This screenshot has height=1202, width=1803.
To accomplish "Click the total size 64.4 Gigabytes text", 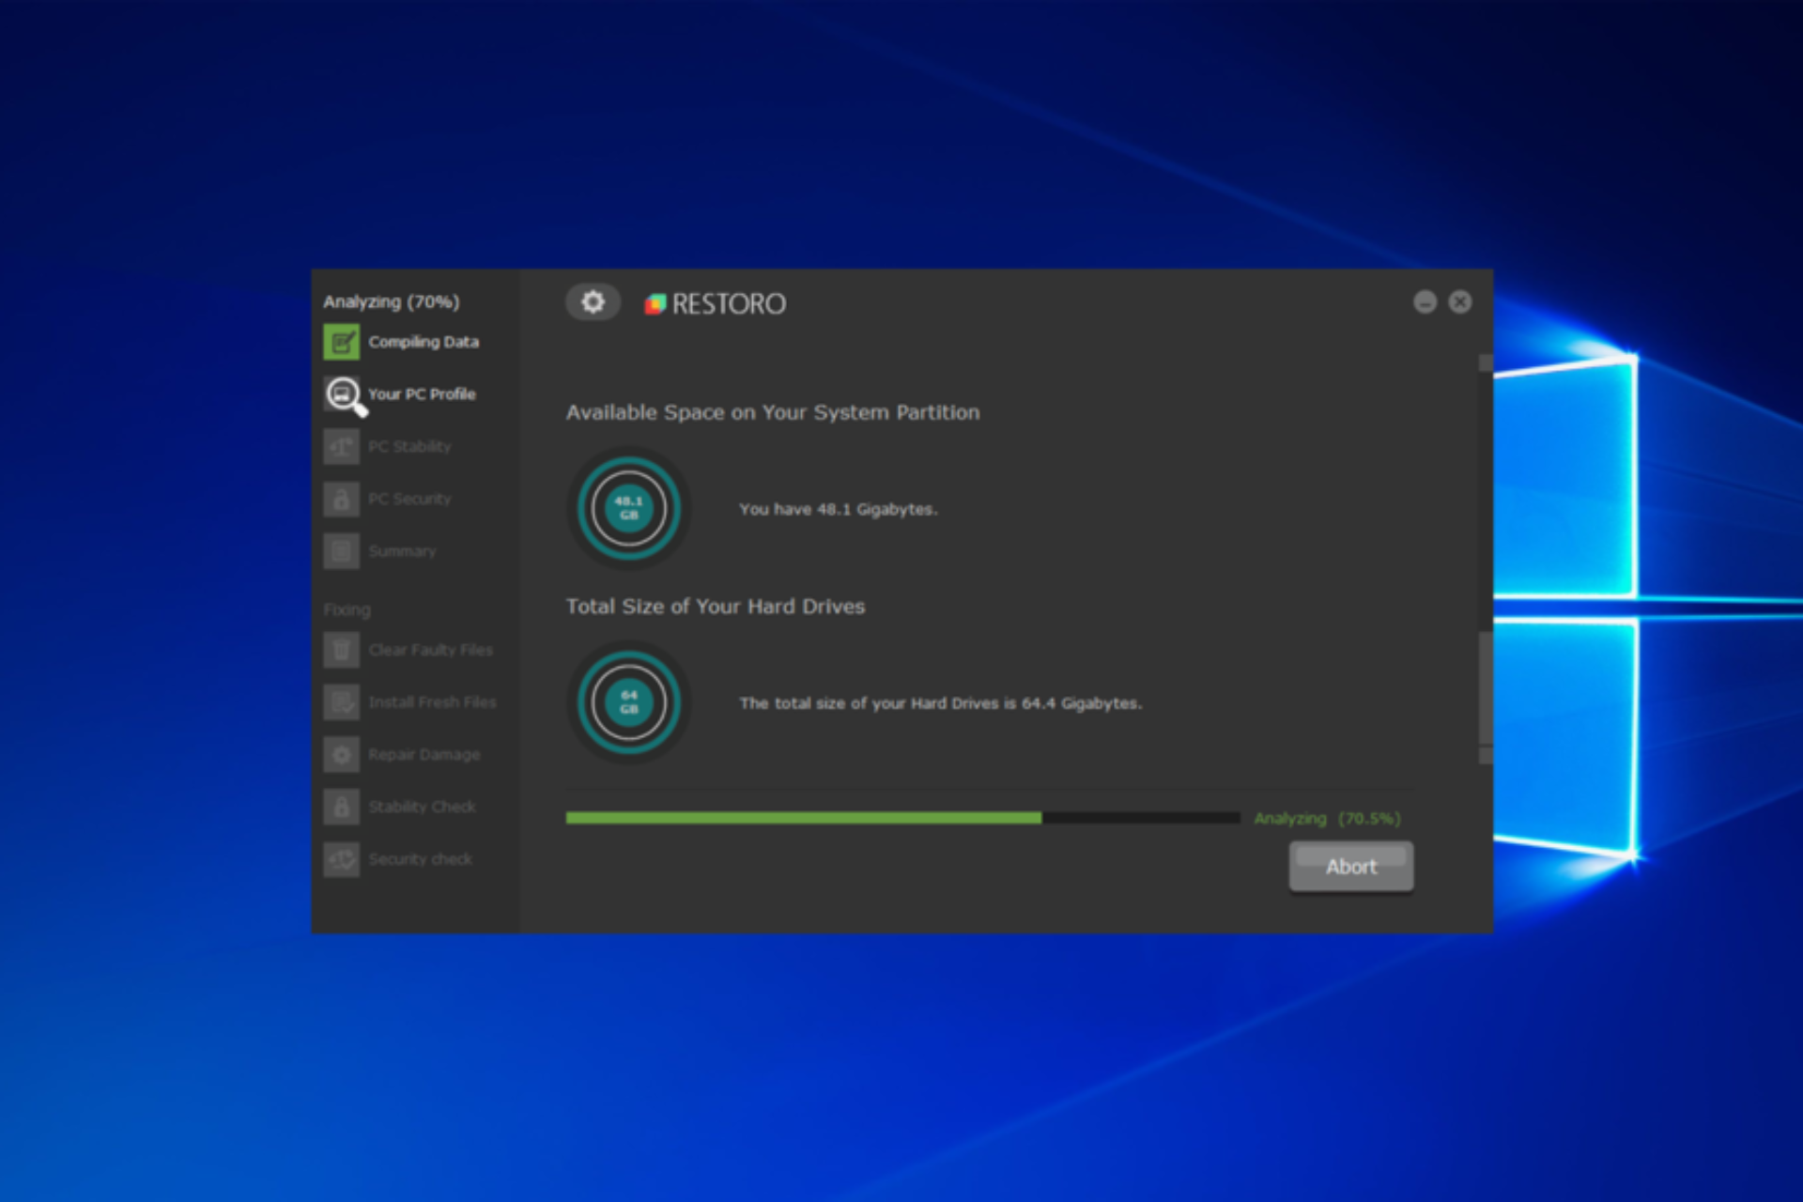I will [x=940, y=703].
